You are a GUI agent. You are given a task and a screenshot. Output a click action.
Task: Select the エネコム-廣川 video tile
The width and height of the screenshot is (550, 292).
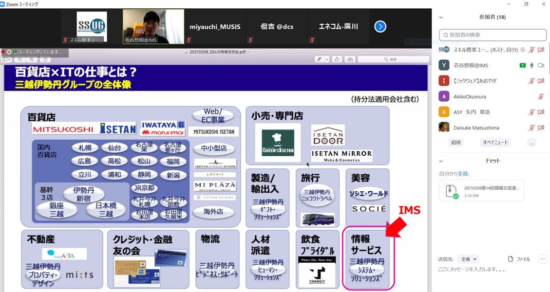[339, 27]
